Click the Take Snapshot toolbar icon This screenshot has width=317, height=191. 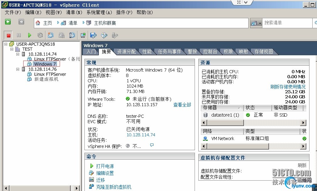tap(51, 35)
